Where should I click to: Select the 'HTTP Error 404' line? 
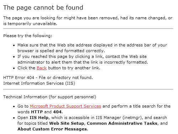point(48,78)
